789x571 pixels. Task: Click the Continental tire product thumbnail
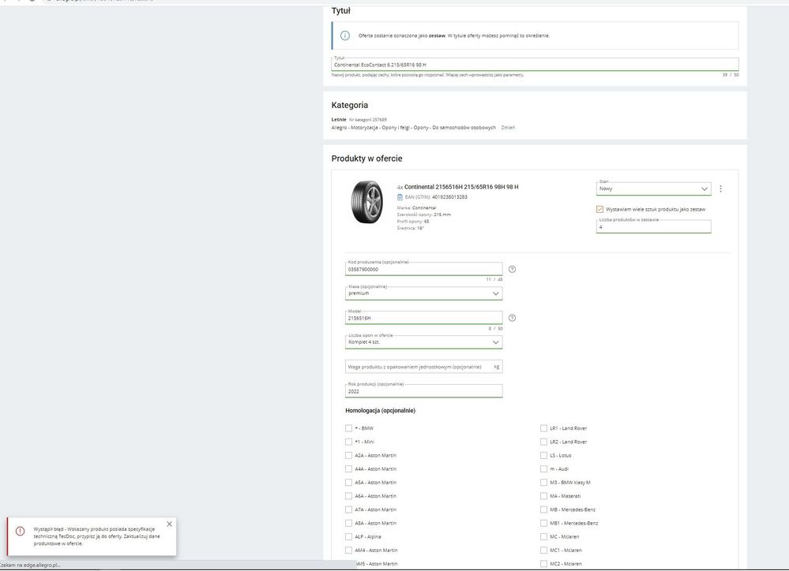[366, 202]
